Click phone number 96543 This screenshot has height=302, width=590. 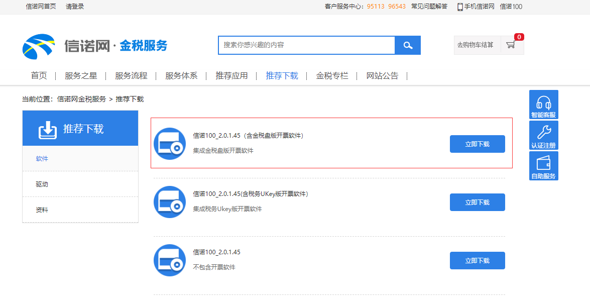point(397,7)
